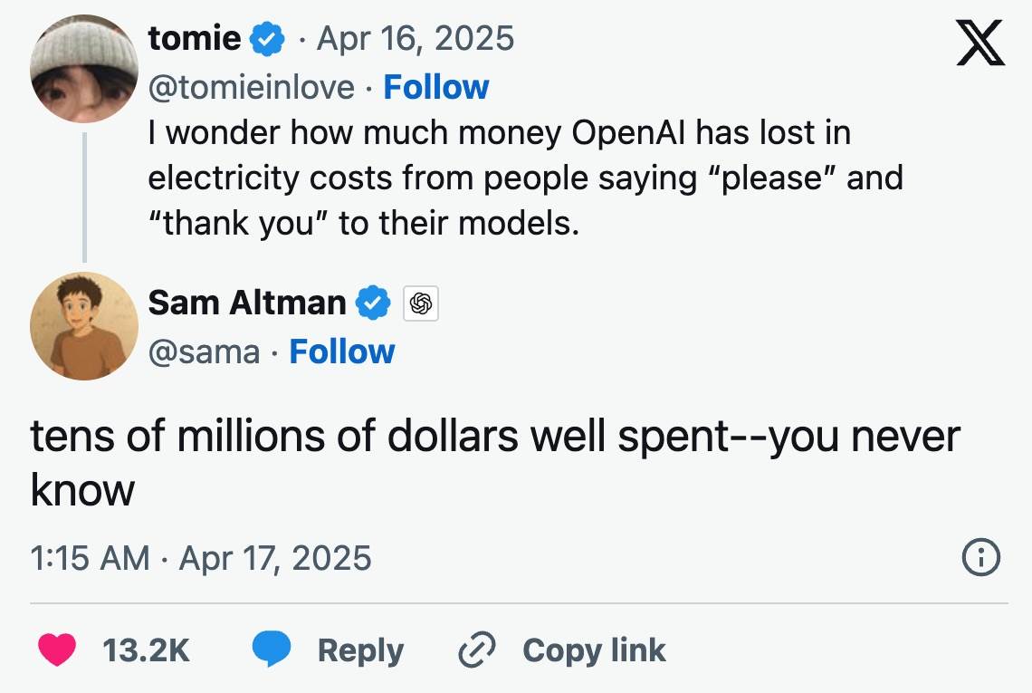Click the blue reply bubble icon
Screen dimensions: 1032x693
point(271,650)
